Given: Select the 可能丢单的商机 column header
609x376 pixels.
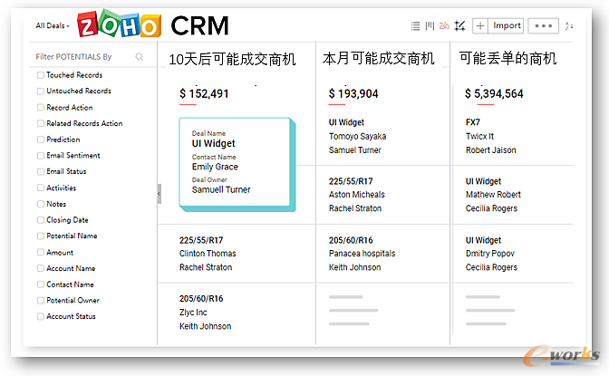Looking at the screenshot, I should pos(508,59).
